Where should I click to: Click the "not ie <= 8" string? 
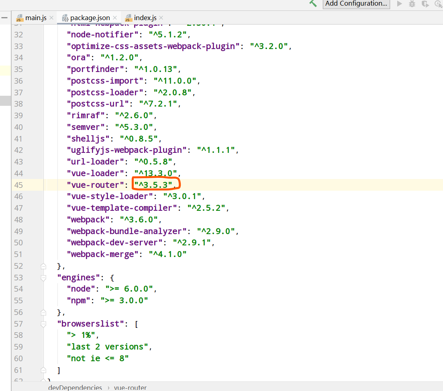[98, 358]
